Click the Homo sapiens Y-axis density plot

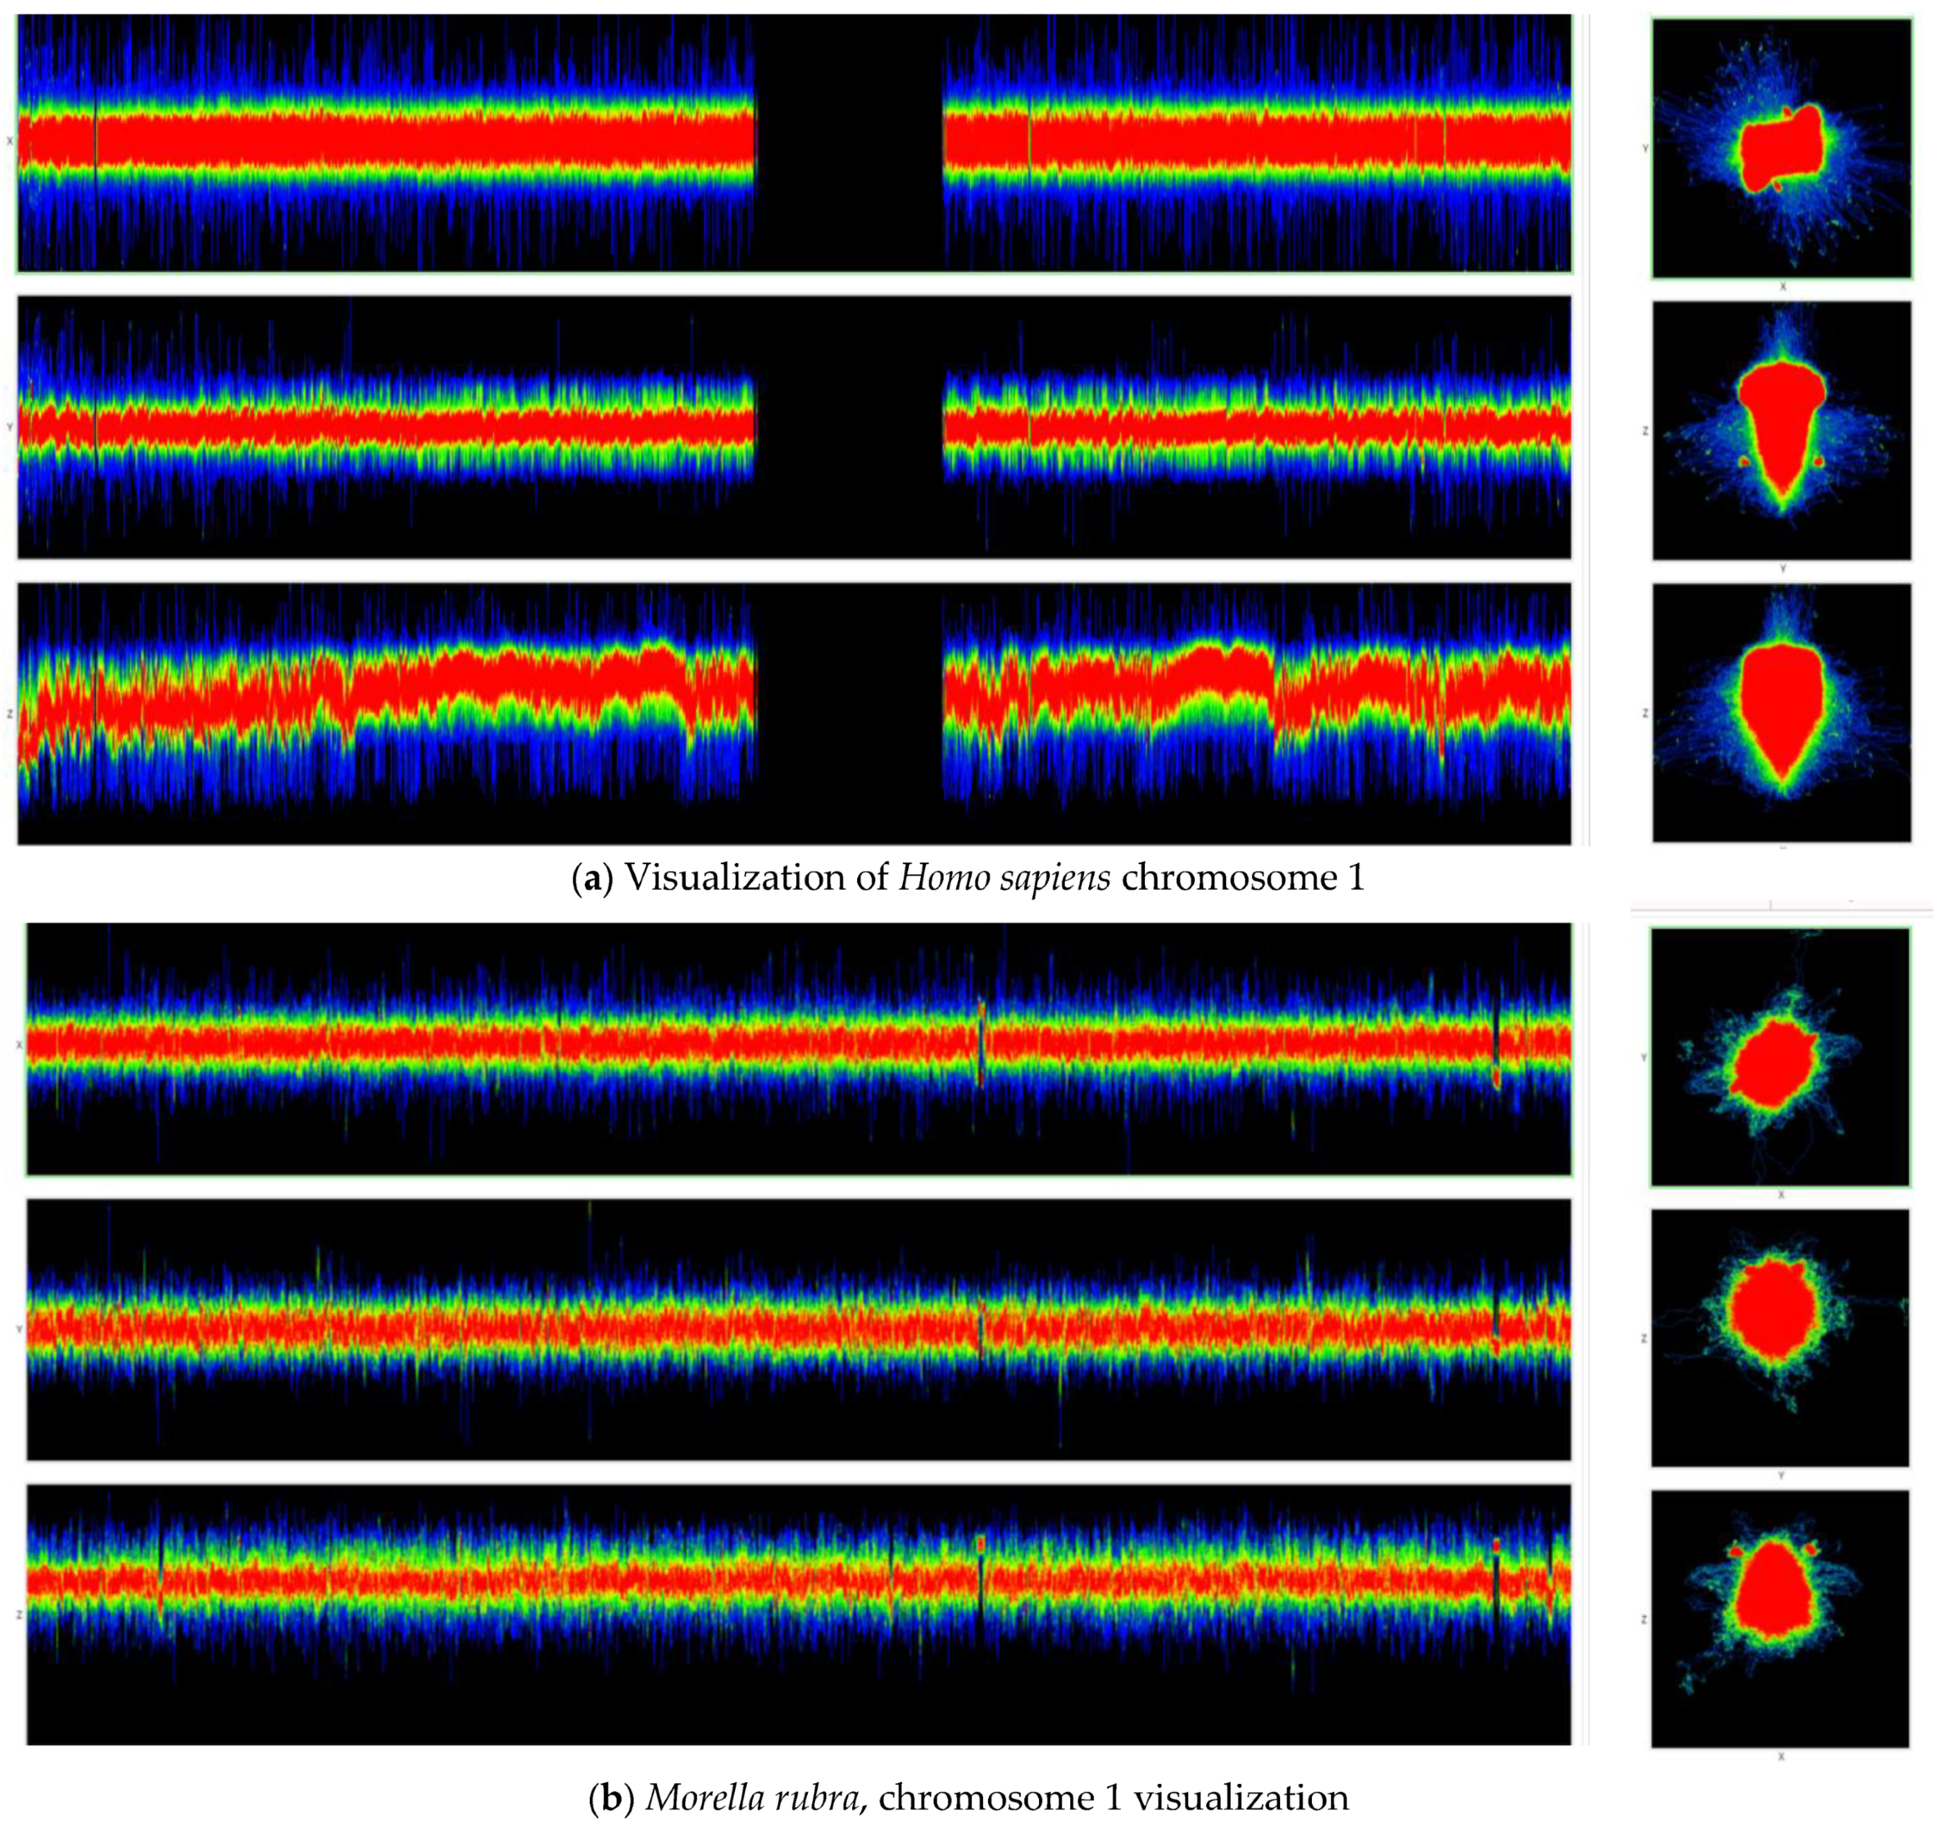coord(392,427)
